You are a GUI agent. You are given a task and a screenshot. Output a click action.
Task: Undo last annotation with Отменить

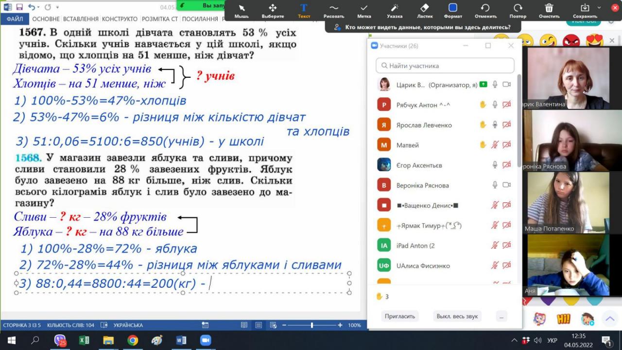coord(485,10)
